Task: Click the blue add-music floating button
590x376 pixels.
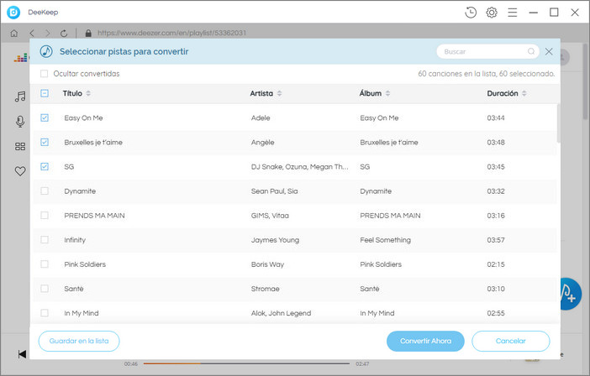Action: [570, 294]
